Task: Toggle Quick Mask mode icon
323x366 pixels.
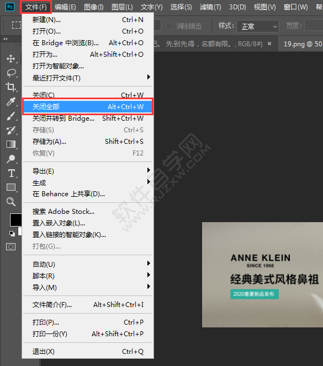Action: (10, 246)
